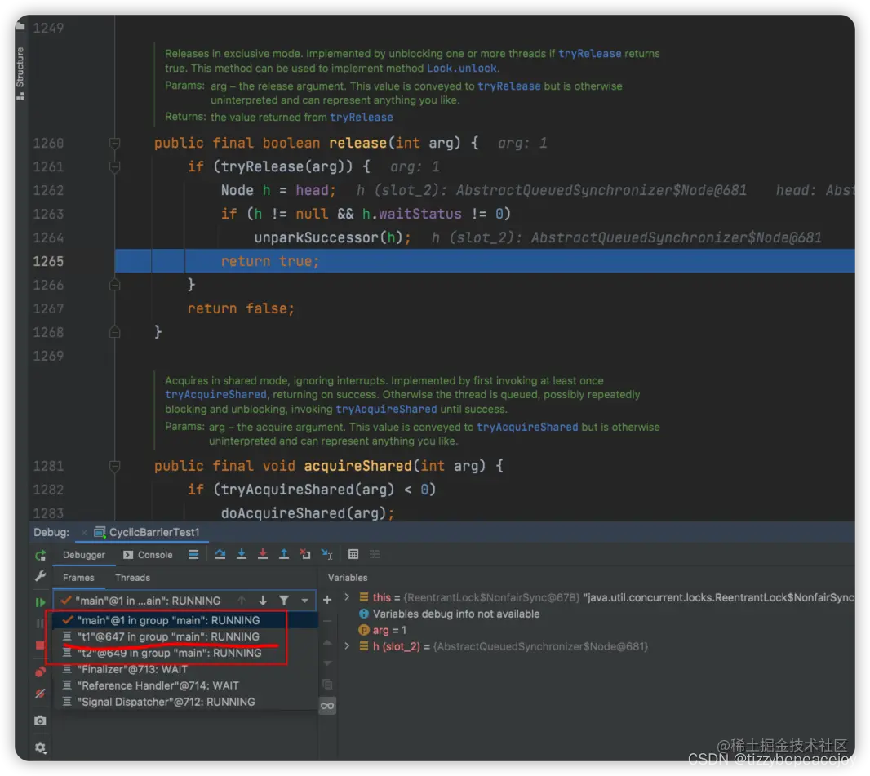This screenshot has height=776, width=870.
Task: Expand the 'this' variable node
Action: coord(348,597)
